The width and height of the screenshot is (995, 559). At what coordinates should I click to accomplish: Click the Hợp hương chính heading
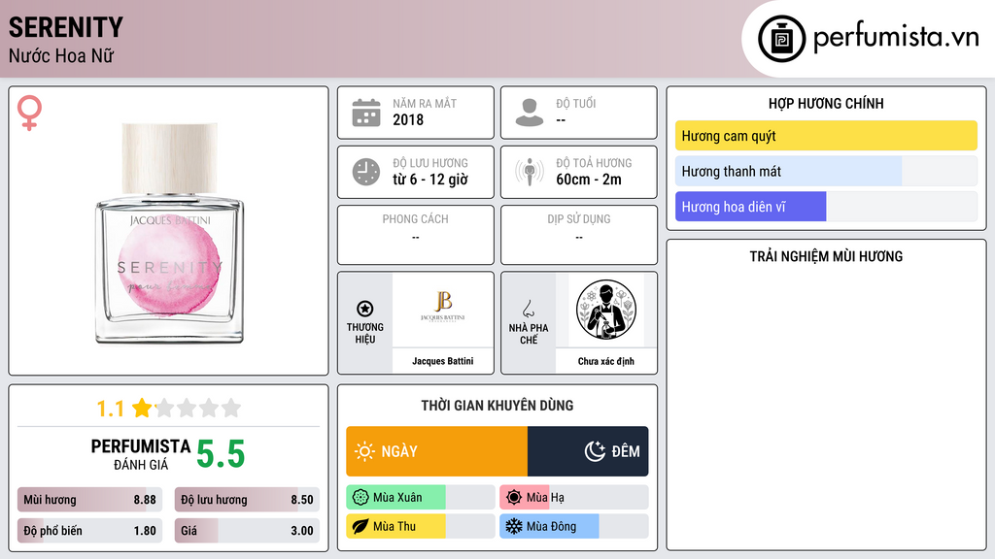tap(826, 103)
